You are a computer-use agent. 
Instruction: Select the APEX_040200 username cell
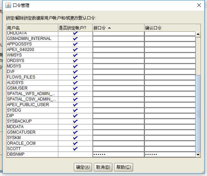point(32,50)
